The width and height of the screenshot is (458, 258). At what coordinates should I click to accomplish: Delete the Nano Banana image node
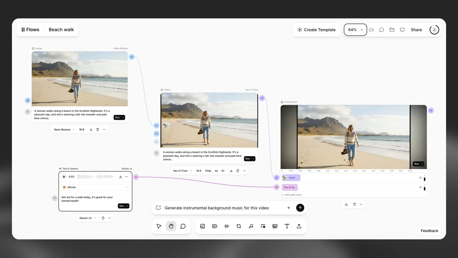pos(98,130)
